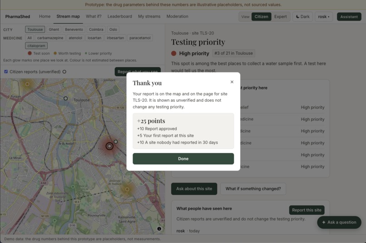Open the Assistant panel
Screen dimensions: 366x243
(x=349, y=16)
